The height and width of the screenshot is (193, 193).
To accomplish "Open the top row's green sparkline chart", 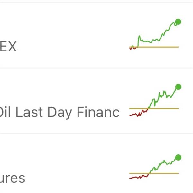I will click(x=154, y=35).
